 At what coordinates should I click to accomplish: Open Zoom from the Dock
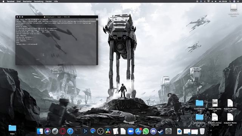130,131
